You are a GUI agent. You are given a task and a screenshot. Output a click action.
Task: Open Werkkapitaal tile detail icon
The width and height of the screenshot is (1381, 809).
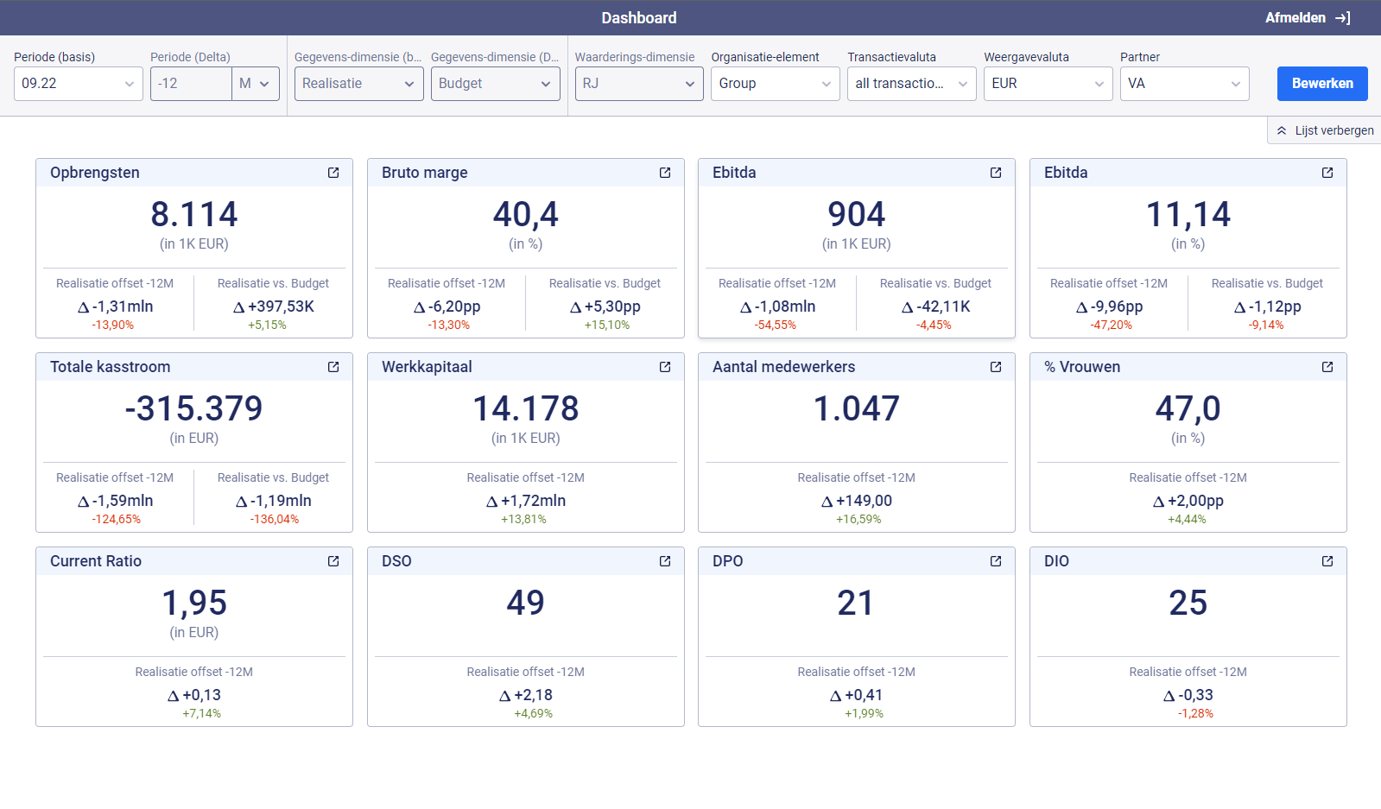[x=665, y=367]
